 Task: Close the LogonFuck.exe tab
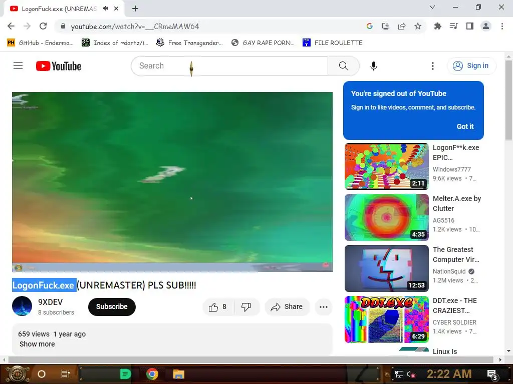(116, 8)
